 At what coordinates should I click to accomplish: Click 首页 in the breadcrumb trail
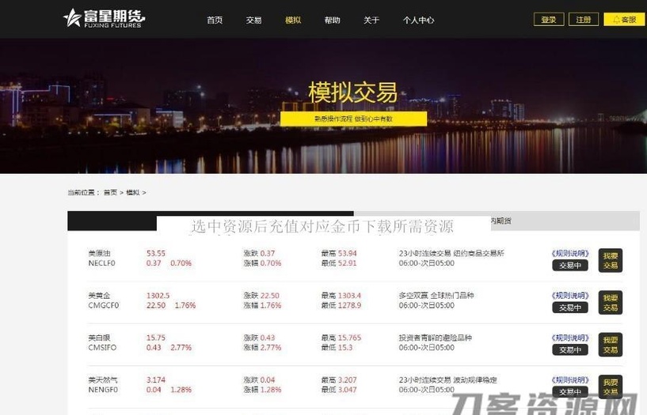pyautogui.click(x=110, y=192)
